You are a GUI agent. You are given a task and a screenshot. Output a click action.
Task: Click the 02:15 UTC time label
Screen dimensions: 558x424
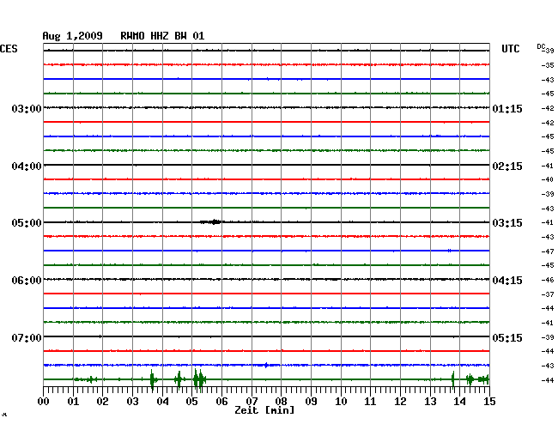507,167
